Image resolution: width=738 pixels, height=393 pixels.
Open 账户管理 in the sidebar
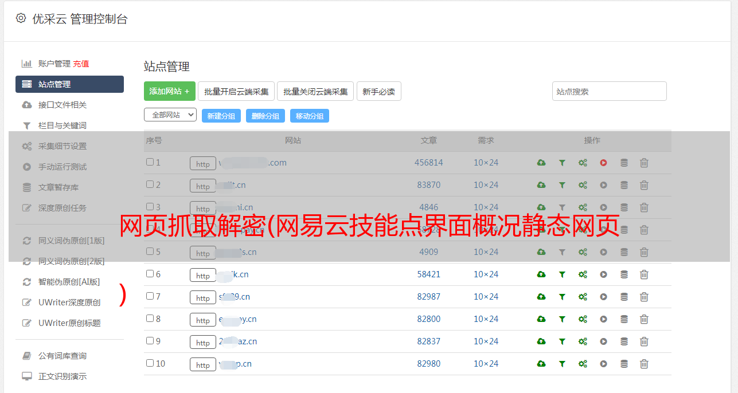(x=54, y=64)
